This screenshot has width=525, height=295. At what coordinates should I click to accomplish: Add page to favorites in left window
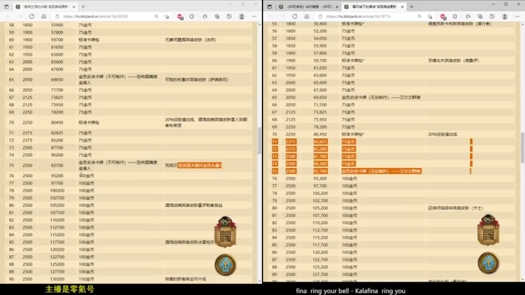tap(167, 16)
